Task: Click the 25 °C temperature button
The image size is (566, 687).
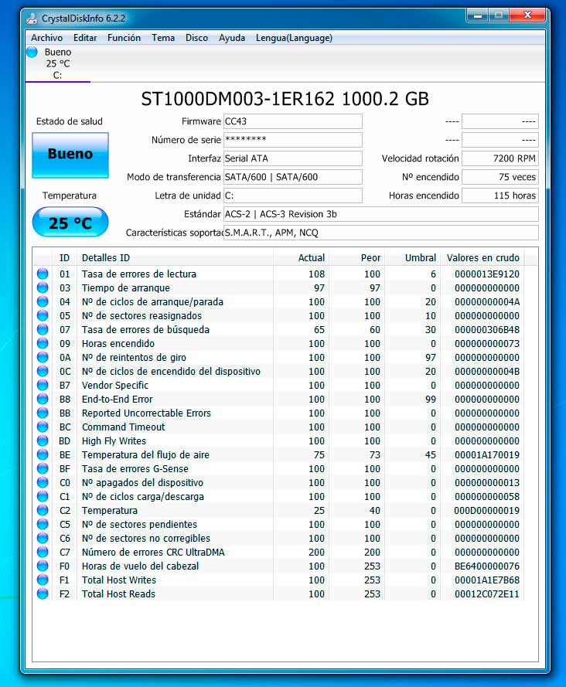Action: tap(70, 223)
